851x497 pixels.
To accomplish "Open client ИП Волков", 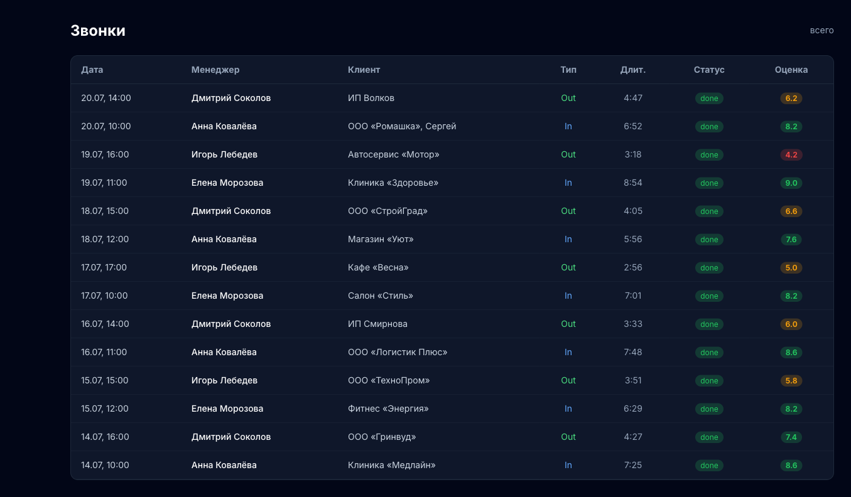I will (371, 98).
